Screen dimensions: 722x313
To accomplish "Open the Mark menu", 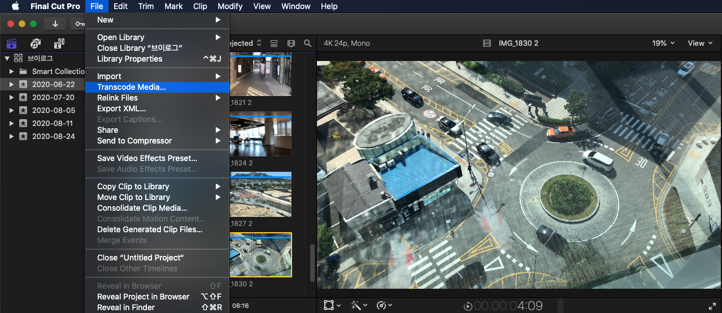I will point(173,6).
